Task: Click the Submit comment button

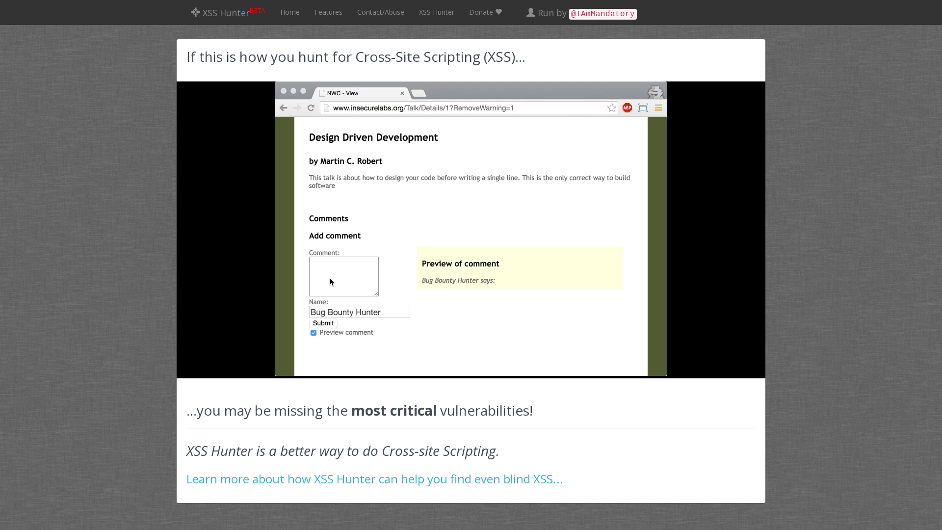Action: (x=323, y=323)
